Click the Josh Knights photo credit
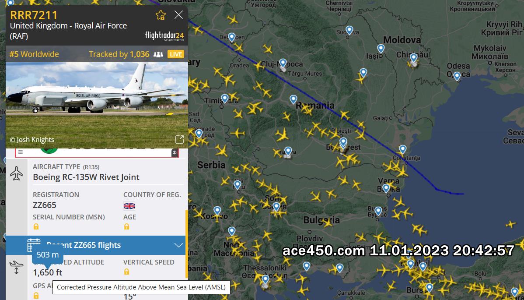This screenshot has height=300, width=524. point(32,140)
